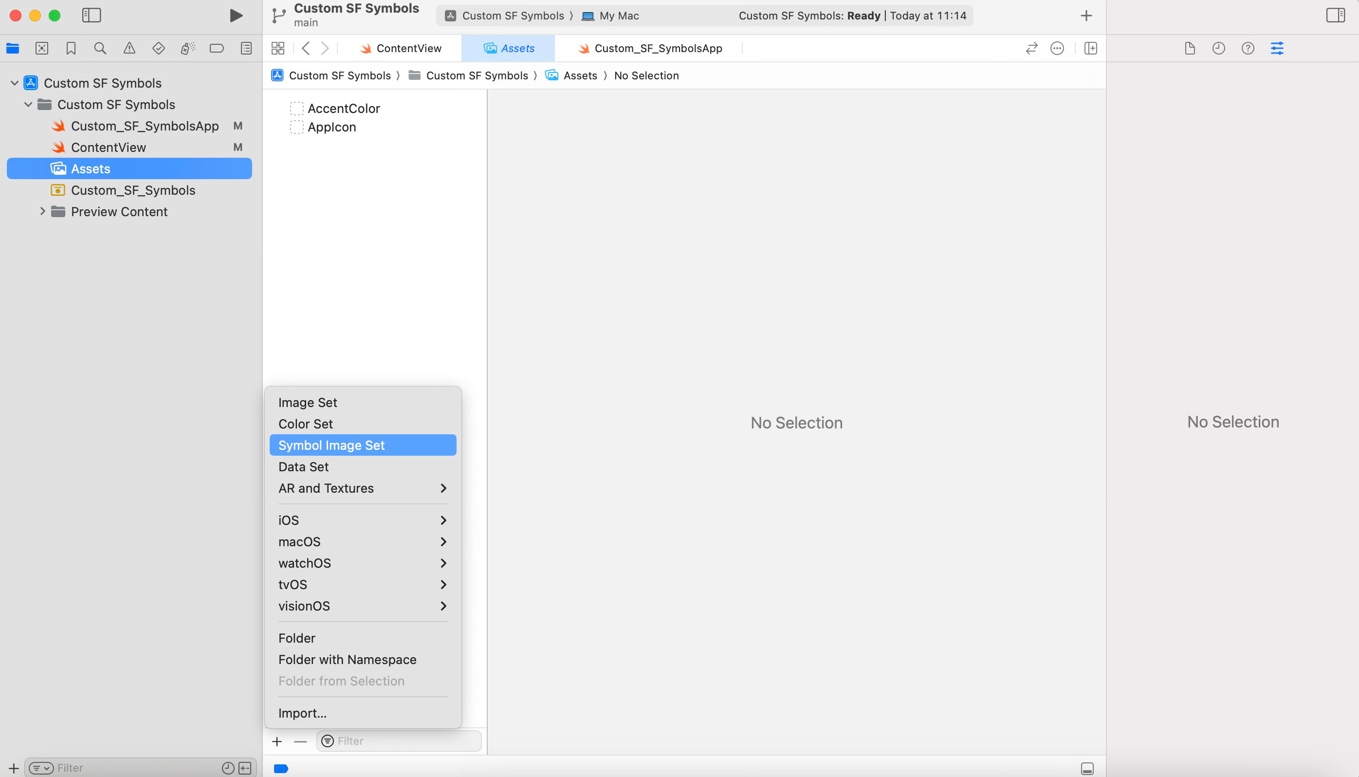Screen dimensions: 1359x777
Task: Expand the macOS submenu
Action: [x=363, y=542]
